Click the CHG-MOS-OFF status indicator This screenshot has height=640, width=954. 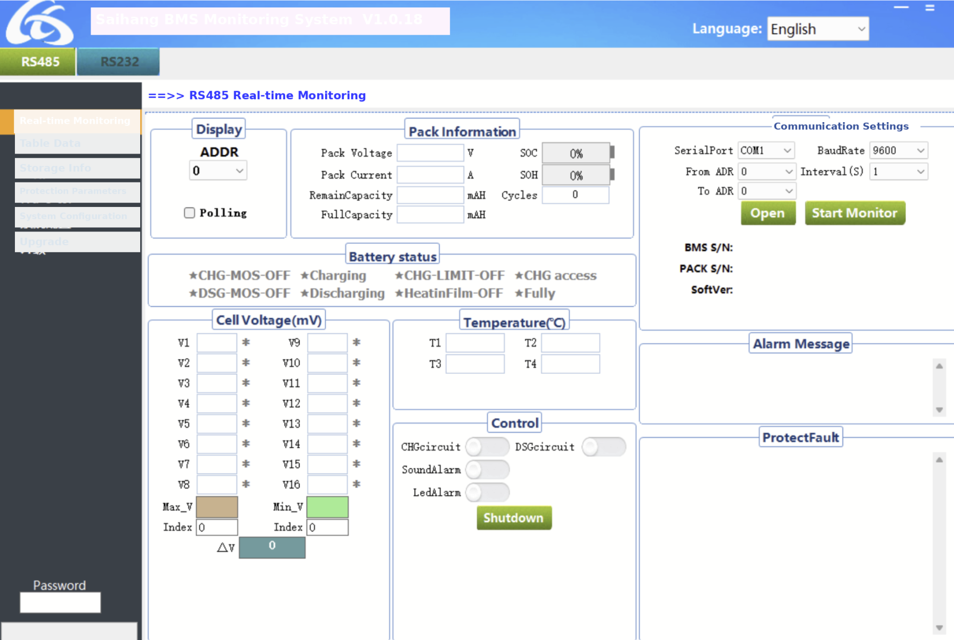point(239,276)
